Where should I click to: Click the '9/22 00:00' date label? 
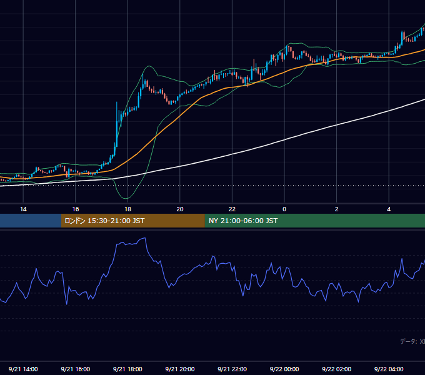click(284, 369)
